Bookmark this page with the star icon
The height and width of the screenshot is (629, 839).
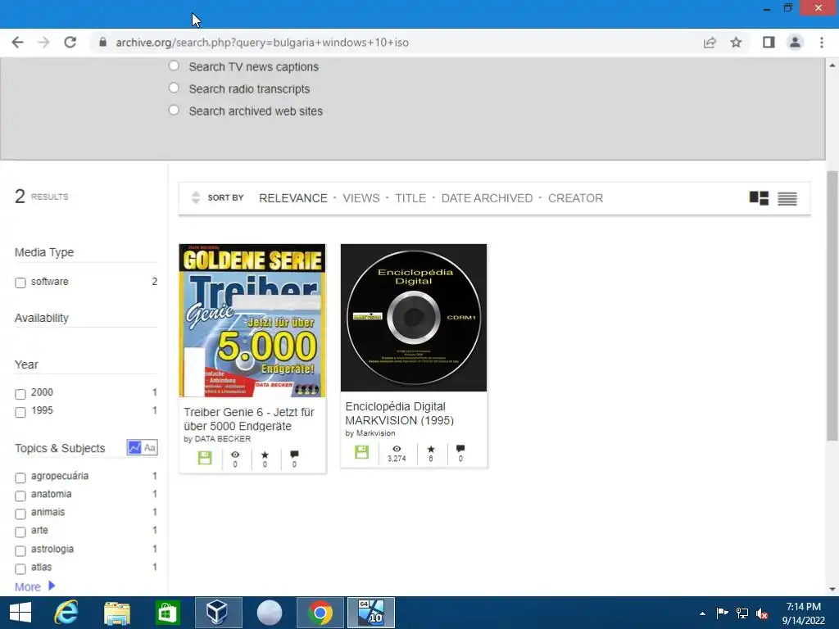(x=737, y=43)
